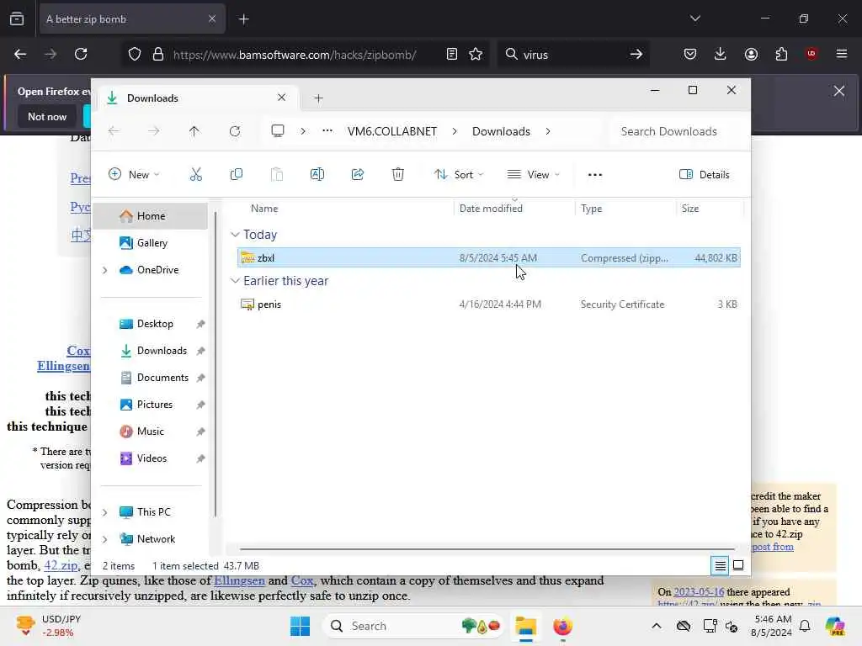Open the View dropdown menu
This screenshot has width=862, height=646.
[533, 175]
